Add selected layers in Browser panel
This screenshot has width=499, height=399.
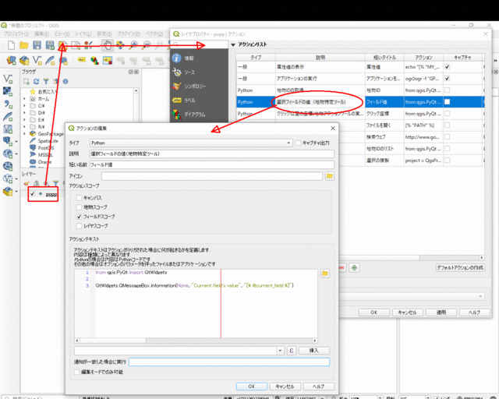27,82
